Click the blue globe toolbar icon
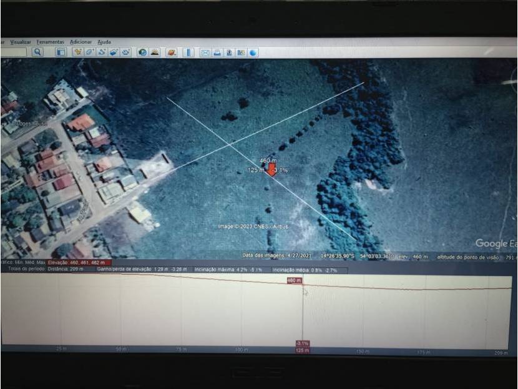 click(253, 52)
